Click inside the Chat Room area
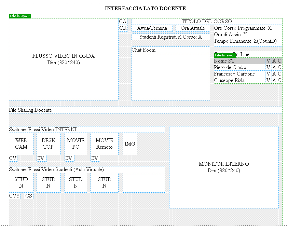Image resolution: width=288 pixels, height=232 pixels. click(x=171, y=77)
